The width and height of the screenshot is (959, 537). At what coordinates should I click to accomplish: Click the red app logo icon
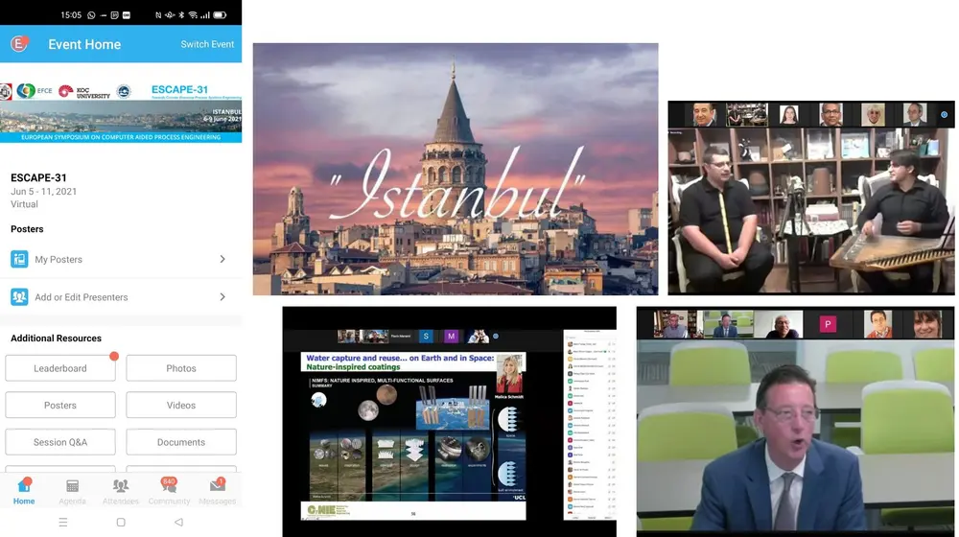click(20, 43)
